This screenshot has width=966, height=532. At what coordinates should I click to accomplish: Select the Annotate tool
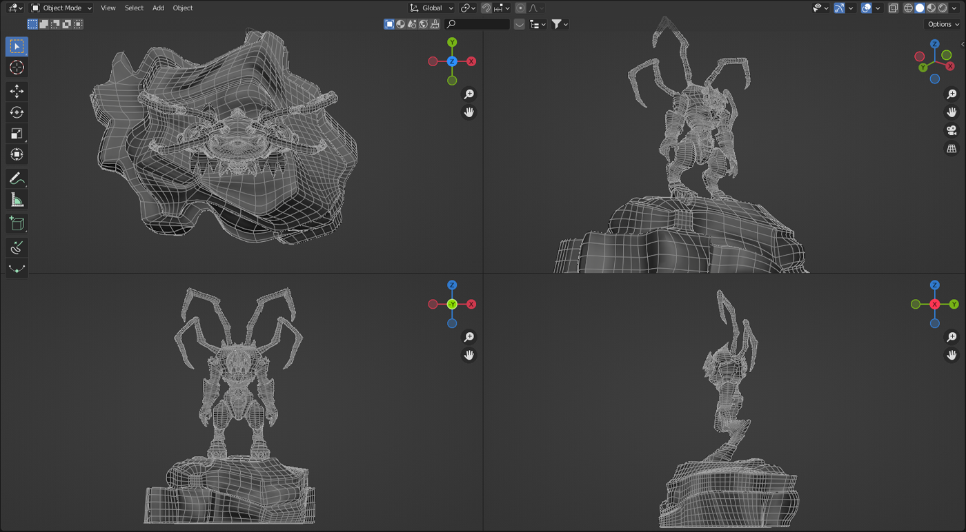pos(17,178)
